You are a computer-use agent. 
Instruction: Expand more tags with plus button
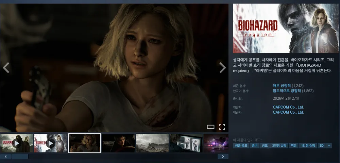pos(329,146)
